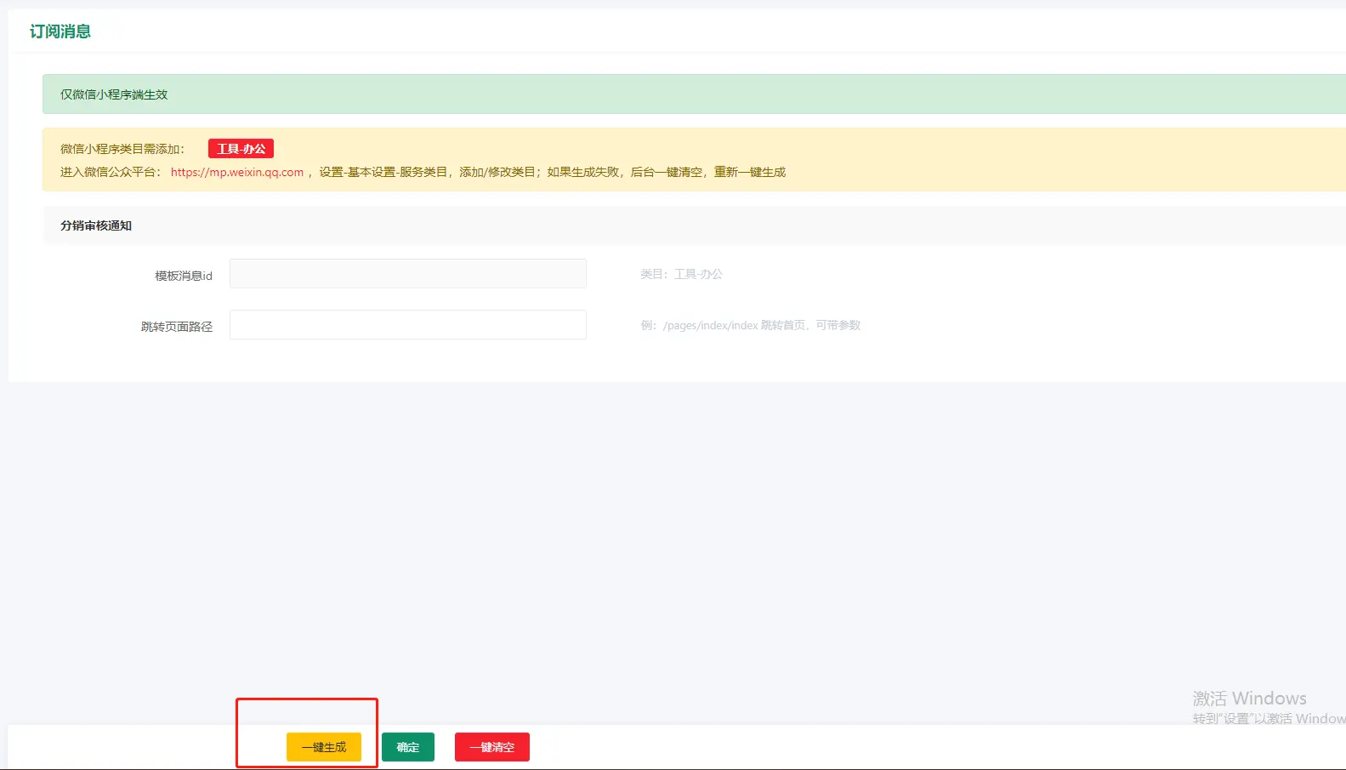1346x770 pixels.
Task: Open the https://mp.weixin.qq.com link
Action: pyautogui.click(x=236, y=172)
